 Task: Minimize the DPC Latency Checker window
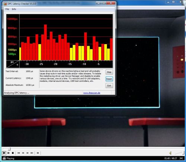[x=98, y=3]
